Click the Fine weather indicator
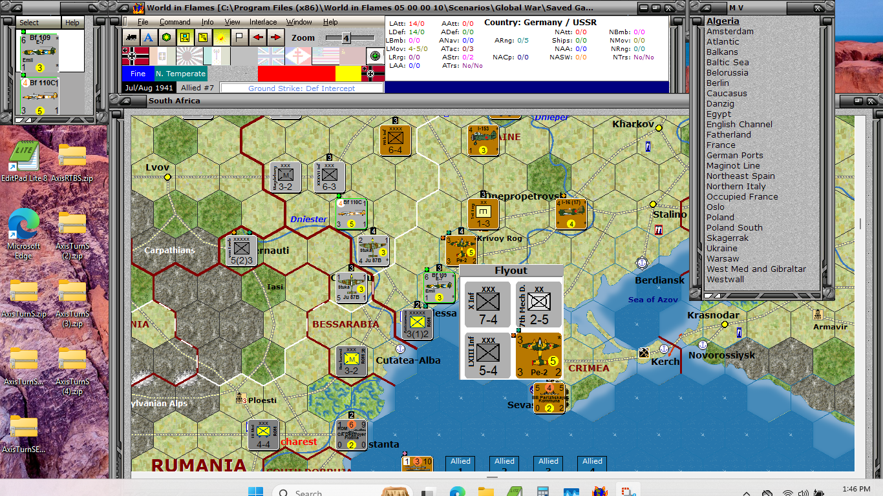Viewport: 883px width, 496px height. [x=138, y=74]
